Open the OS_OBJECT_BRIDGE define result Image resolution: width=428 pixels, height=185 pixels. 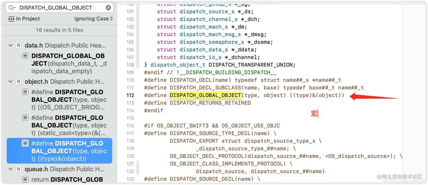(x=59, y=100)
